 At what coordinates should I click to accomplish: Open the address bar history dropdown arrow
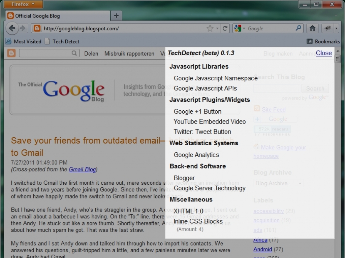coord(217,28)
